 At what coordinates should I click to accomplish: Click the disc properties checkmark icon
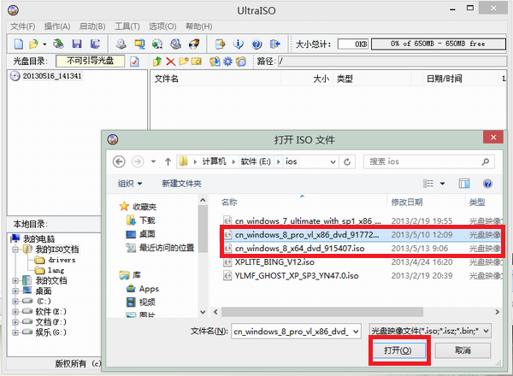click(x=134, y=62)
